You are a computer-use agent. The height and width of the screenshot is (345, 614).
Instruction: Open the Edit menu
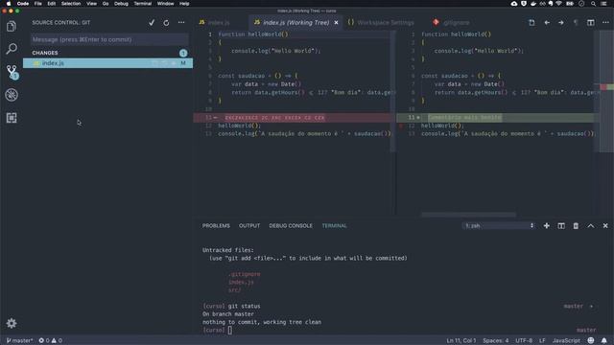pyautogui.click(x=51, y=4)
